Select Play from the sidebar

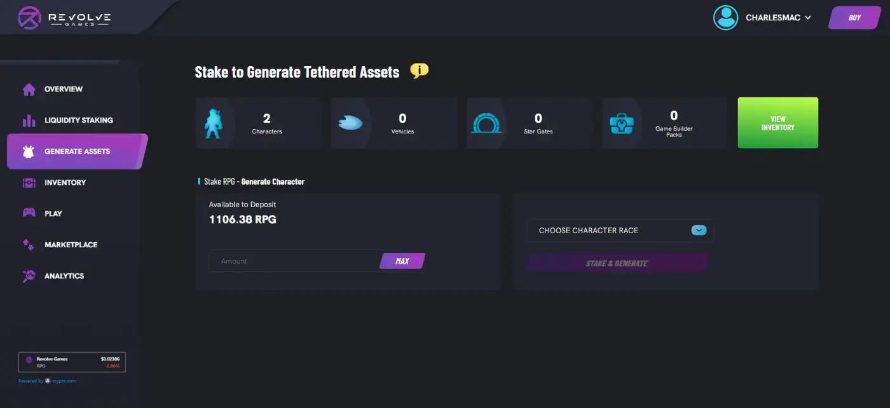point(53,214)
